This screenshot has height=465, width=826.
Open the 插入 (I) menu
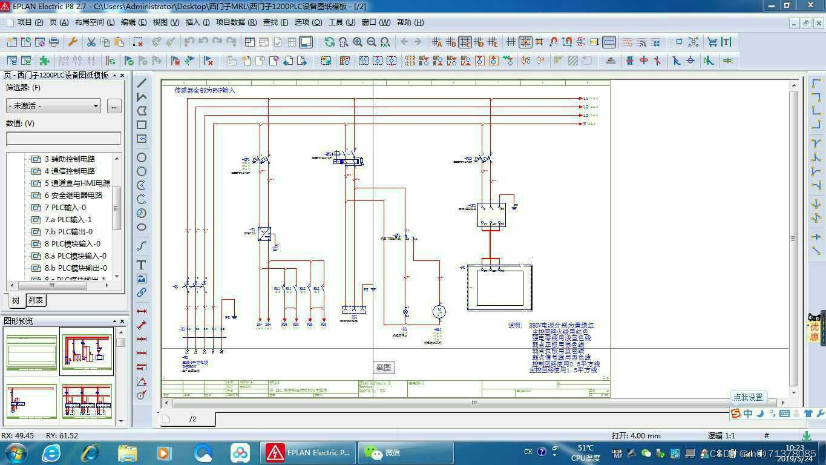(197, 22)
